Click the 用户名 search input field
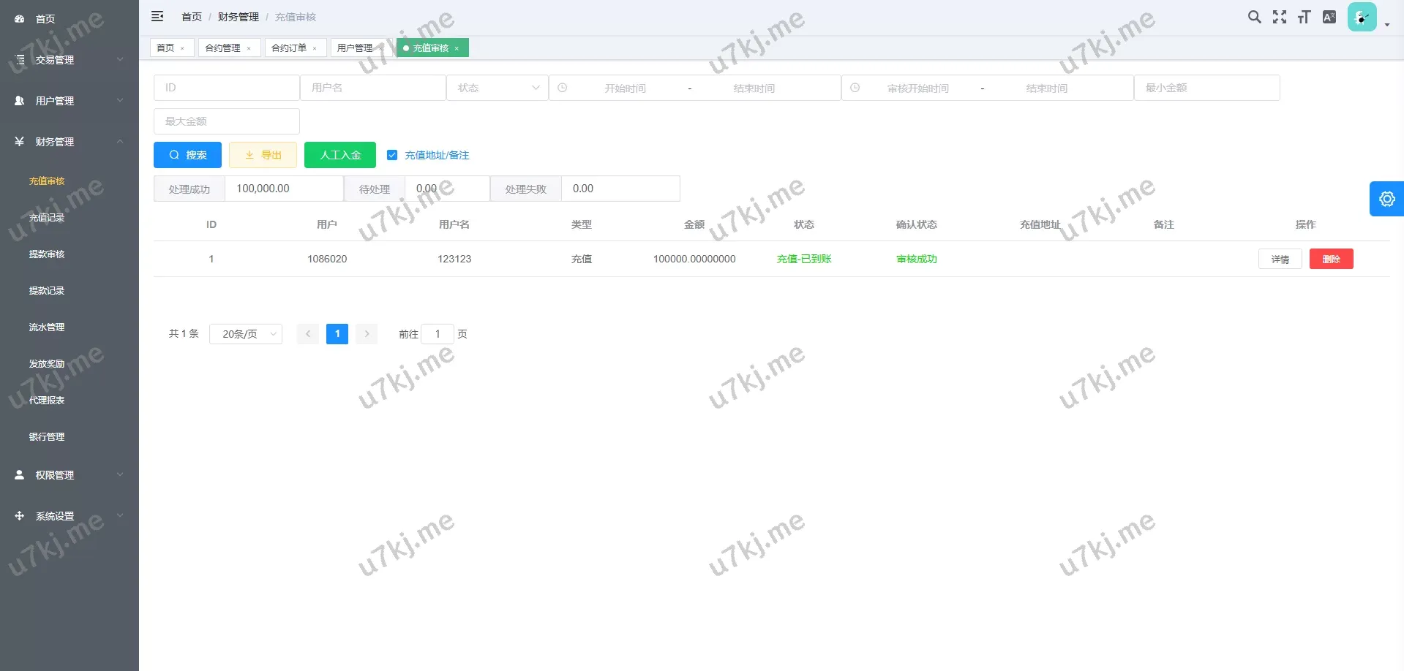 (x=373, y=88)
